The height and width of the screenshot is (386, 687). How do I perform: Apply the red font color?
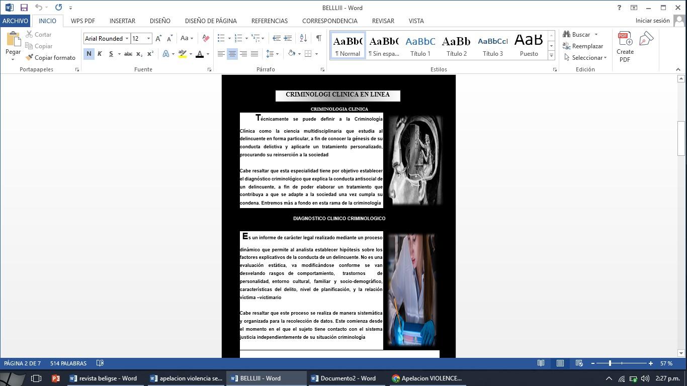click(x=200, y=54)
